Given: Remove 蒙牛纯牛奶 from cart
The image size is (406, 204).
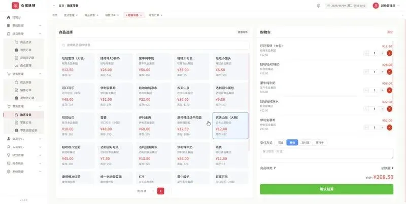Looking at the screenshot, I should [389, 91].
